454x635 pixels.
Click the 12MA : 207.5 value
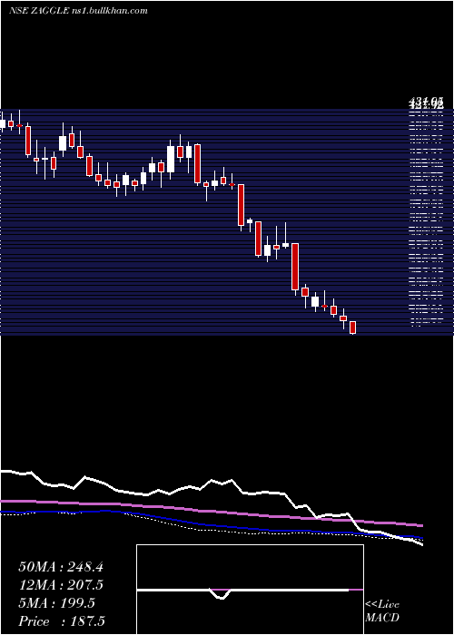pos(61,585)
